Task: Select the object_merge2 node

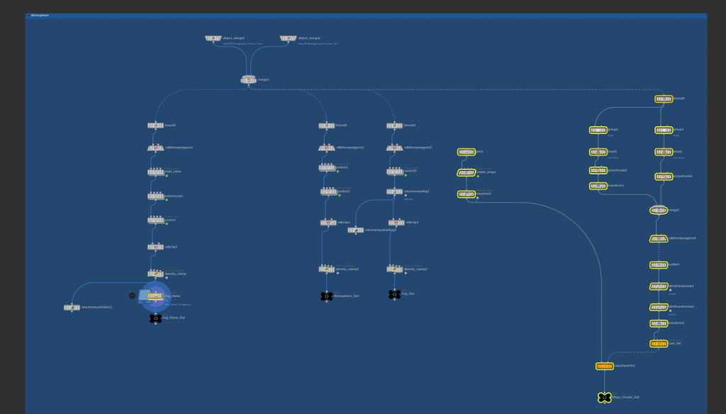Action: (289, 38)
